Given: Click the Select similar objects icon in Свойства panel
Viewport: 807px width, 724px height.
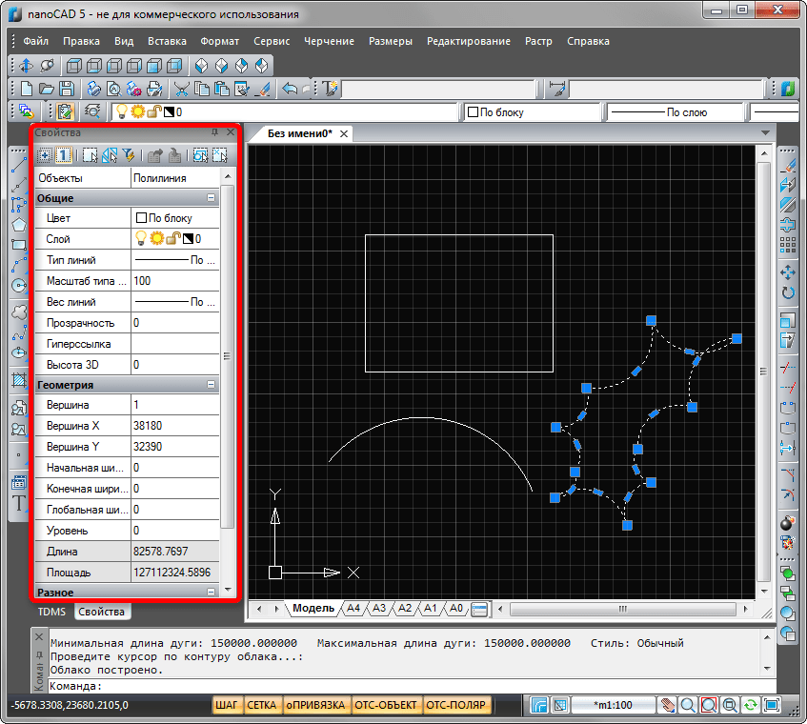Looking at the screenshot, I should [x=110, y=155].
